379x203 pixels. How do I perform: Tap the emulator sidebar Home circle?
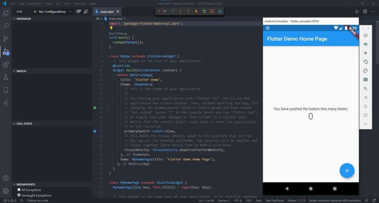365,106
